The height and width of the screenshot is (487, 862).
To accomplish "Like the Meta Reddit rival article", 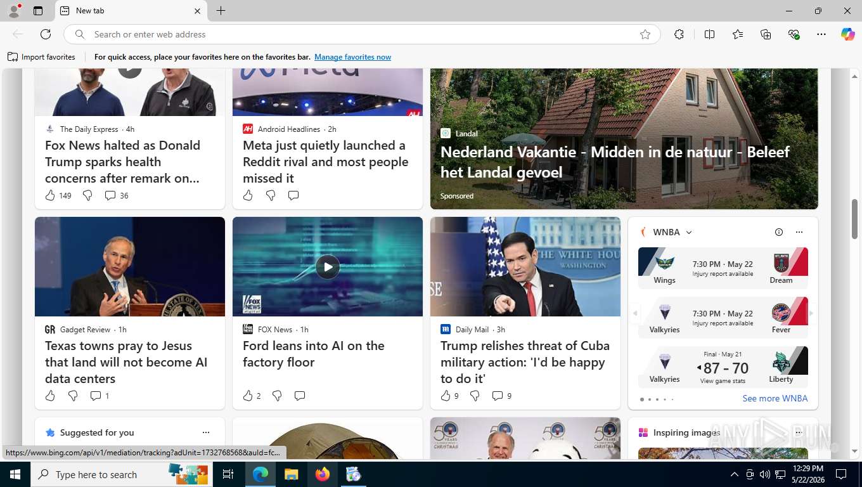I will pyautogui.click(x=248, y=195).
